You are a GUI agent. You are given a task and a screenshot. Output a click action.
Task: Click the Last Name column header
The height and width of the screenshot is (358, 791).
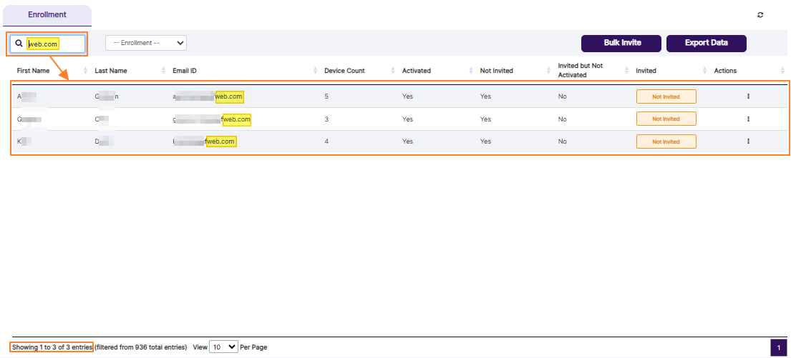110,71
